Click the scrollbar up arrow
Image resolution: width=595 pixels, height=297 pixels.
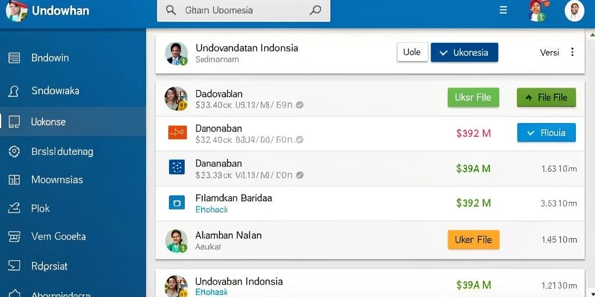coord(591,35)
